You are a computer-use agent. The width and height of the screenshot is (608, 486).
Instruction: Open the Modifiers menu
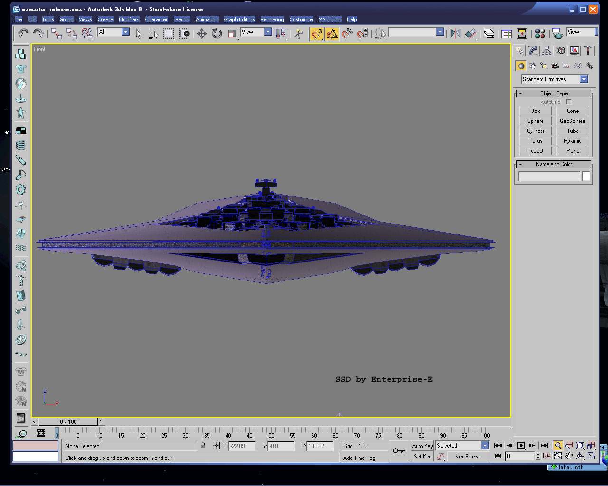(129, 19)
